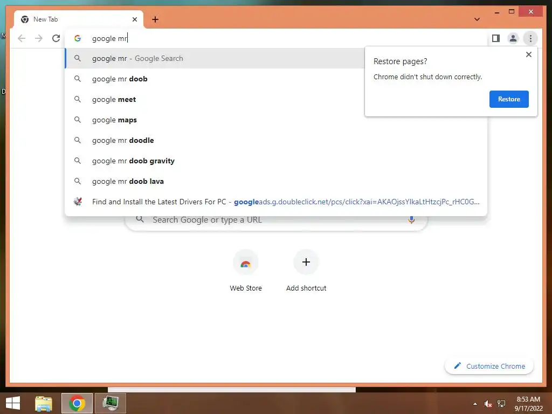
Task: Open the Find and Install Latest Drivers link
Action: (276, 202)
